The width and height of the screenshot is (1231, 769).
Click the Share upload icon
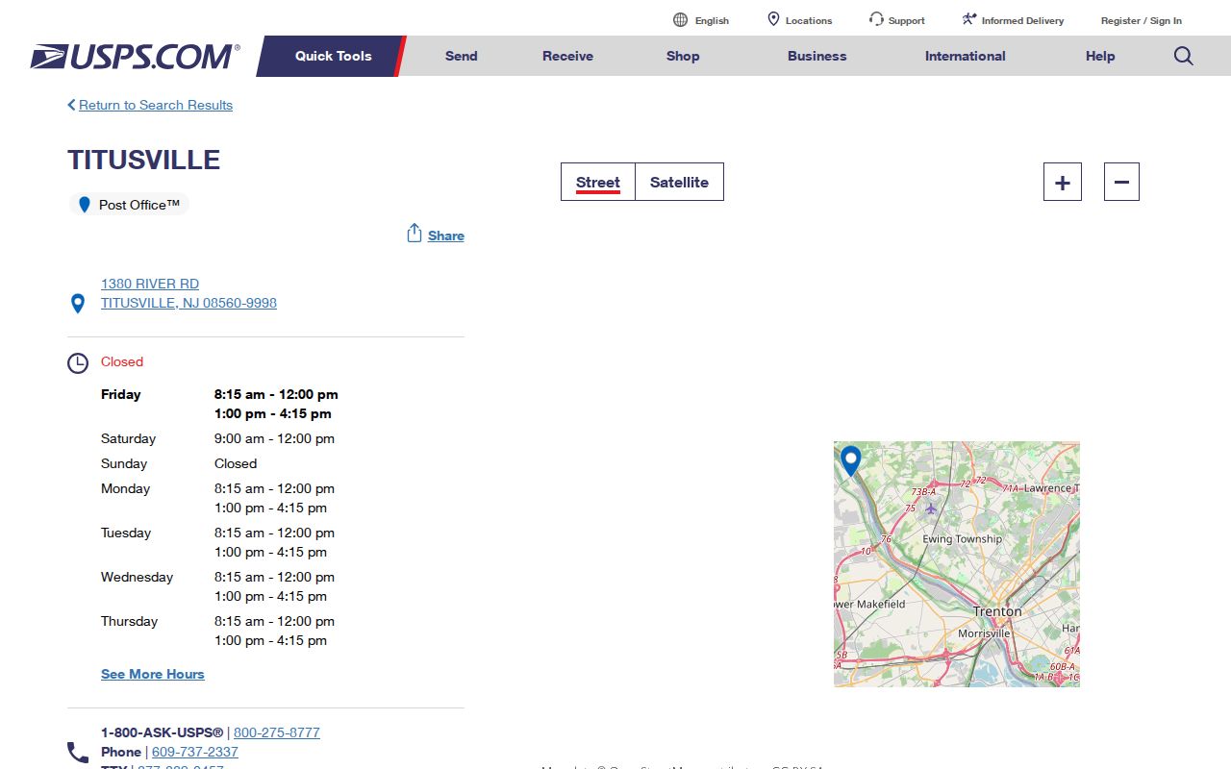click(415, 234)
